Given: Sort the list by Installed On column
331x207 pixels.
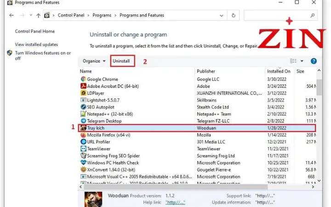Looking at the screenshot, I should coord(279,71).
